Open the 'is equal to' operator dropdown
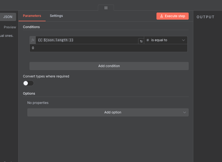The image size is (222, 162). [166, 40]
